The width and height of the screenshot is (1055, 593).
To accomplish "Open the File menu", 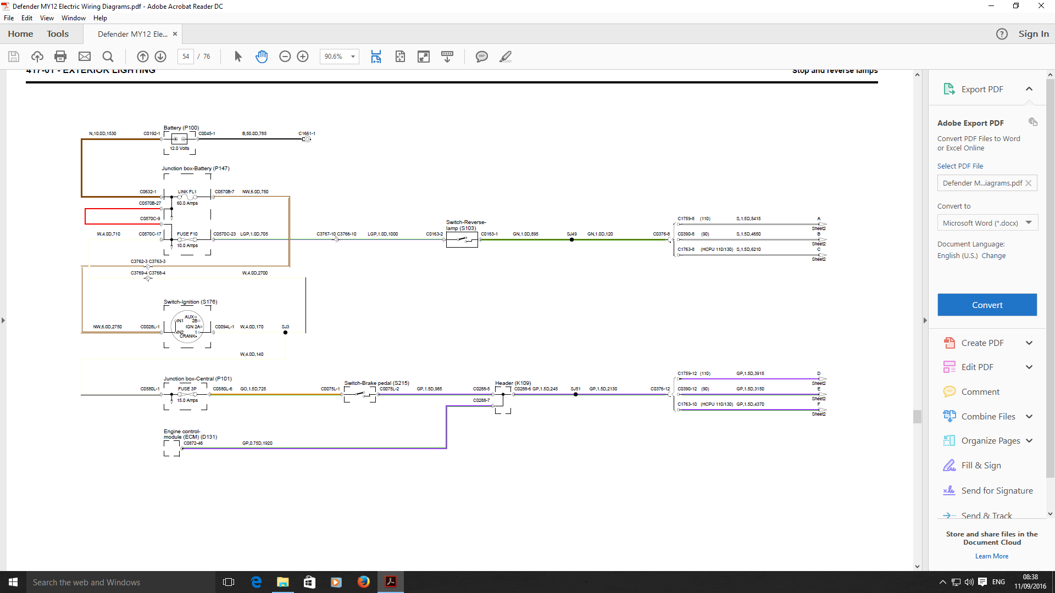I will coord(9,18).
